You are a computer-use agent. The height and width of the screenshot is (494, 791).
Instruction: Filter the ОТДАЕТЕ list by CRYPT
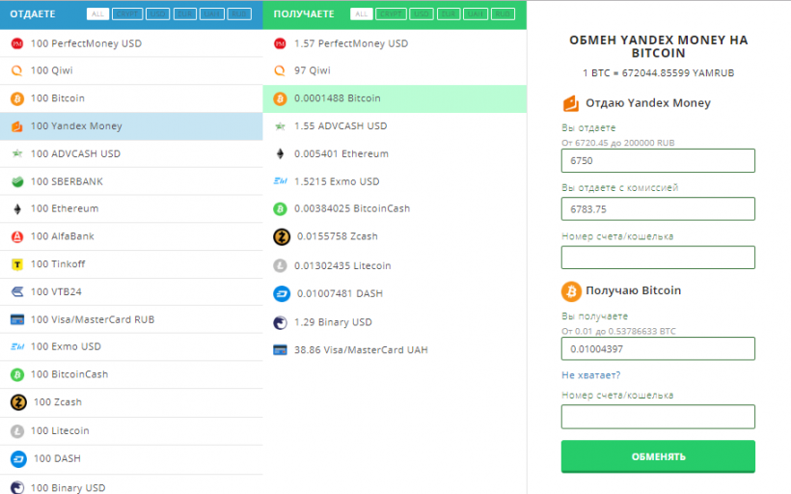coord(126,14)
